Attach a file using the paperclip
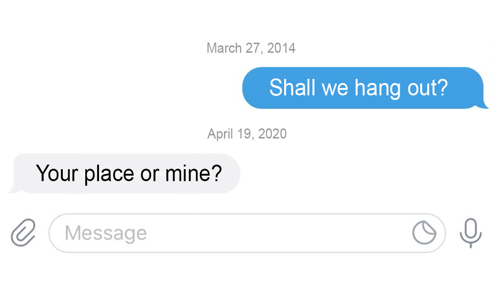495x282 pixels. [x=23, y=232]
